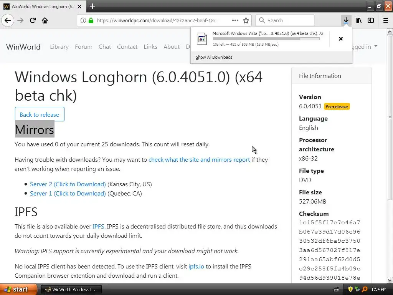This screenshot has height=295, width=393.
Task: Download from Server 1 Quebec
Action: pyautogui.click(x=68, y=194)
